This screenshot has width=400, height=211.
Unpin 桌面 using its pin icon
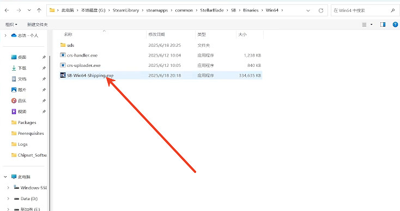point(44,57)
